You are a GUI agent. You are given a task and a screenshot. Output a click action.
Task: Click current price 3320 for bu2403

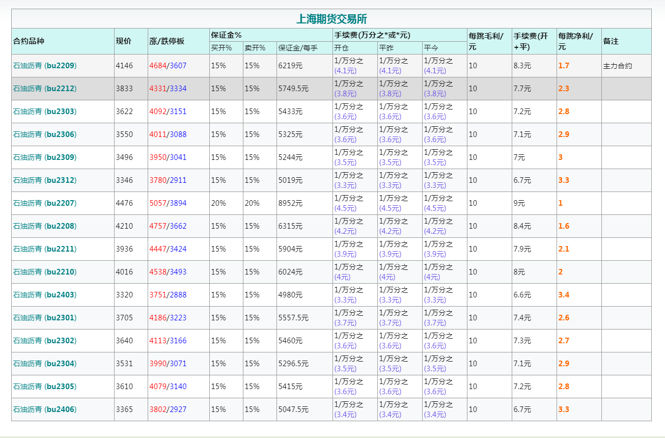coord(124,295)
